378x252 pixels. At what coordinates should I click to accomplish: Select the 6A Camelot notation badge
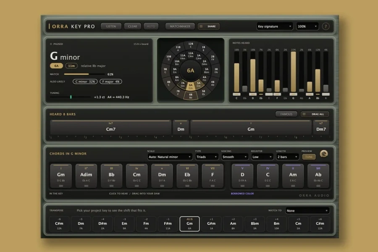(56, 66)
